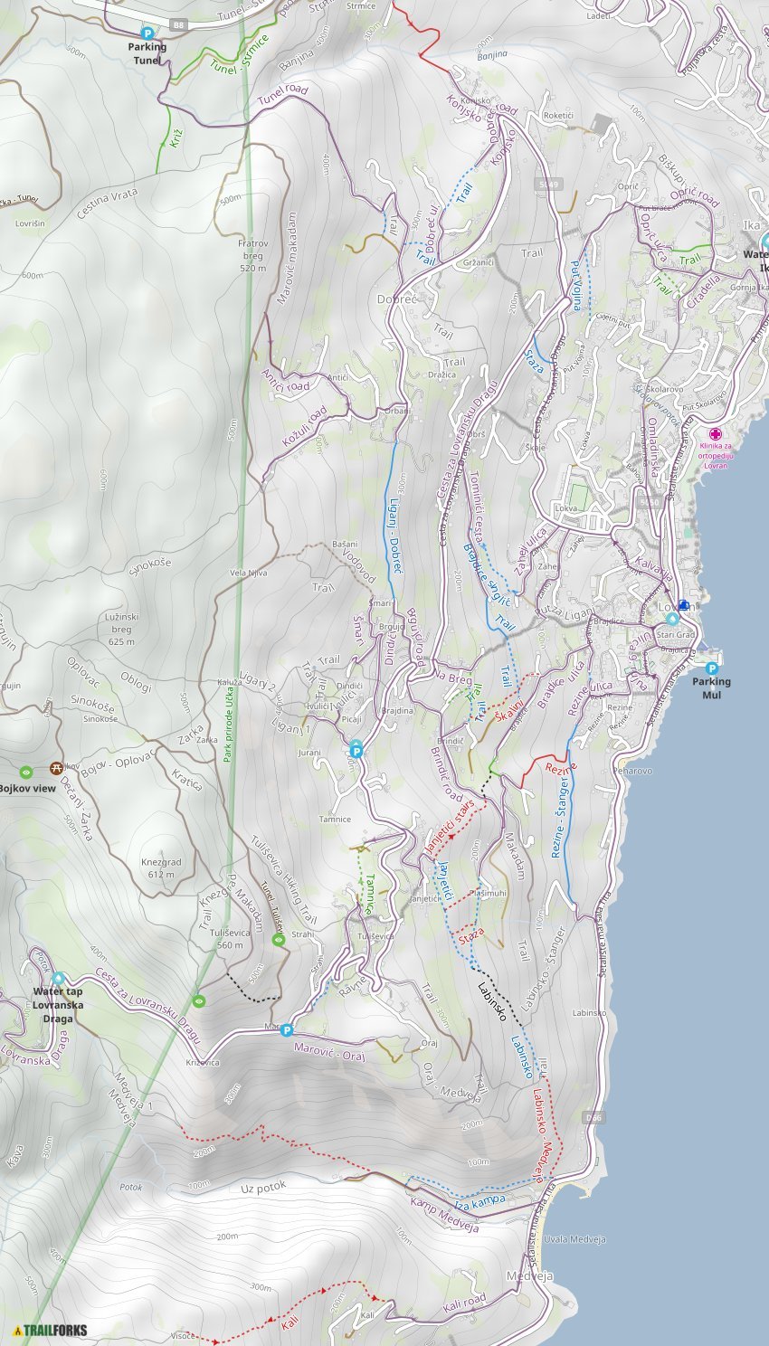The height and width of the screenshot is (1346, 769).
Task: Click the pink medical cross for Klinika za ortopediju Lovran
Action: (716, 433)
